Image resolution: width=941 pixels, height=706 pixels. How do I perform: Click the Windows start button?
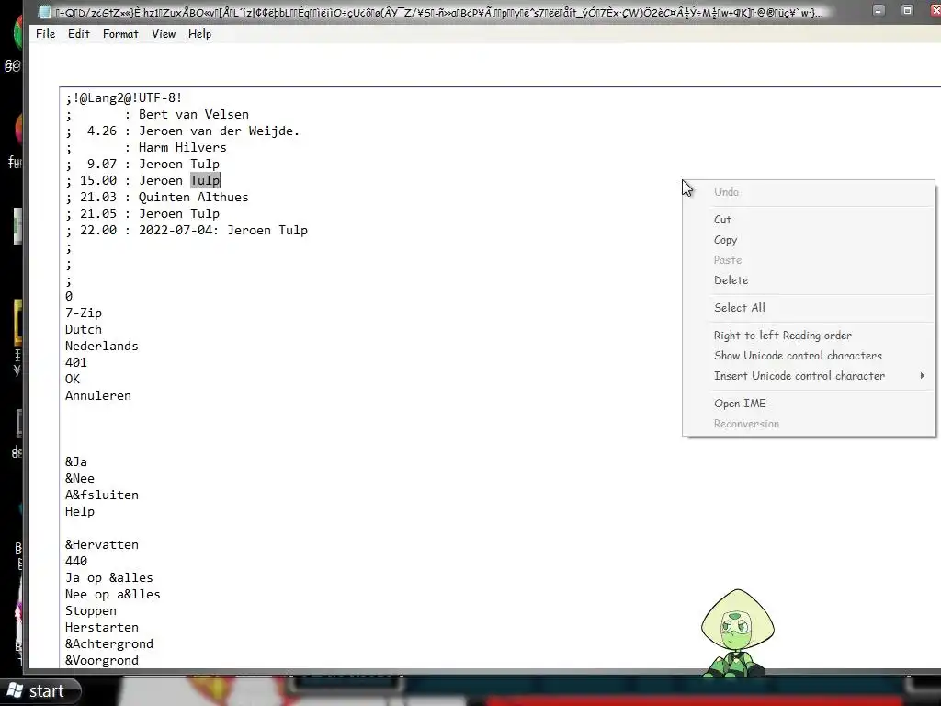[x=40, y=691]
